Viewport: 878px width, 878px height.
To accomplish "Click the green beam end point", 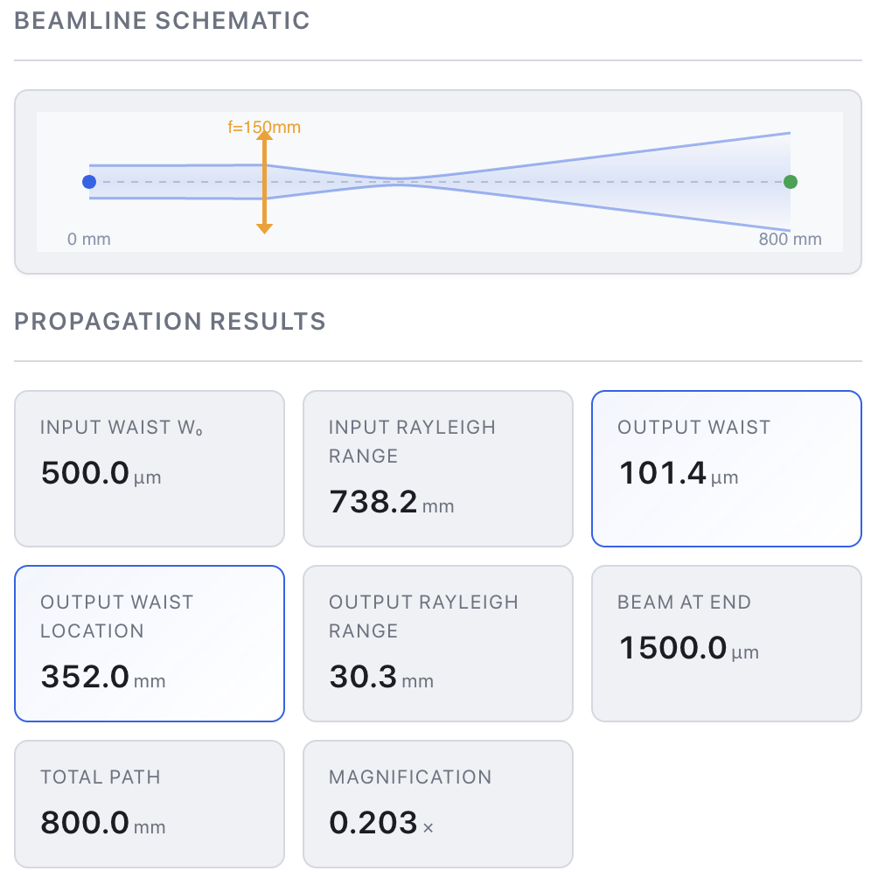I will 791,182.
